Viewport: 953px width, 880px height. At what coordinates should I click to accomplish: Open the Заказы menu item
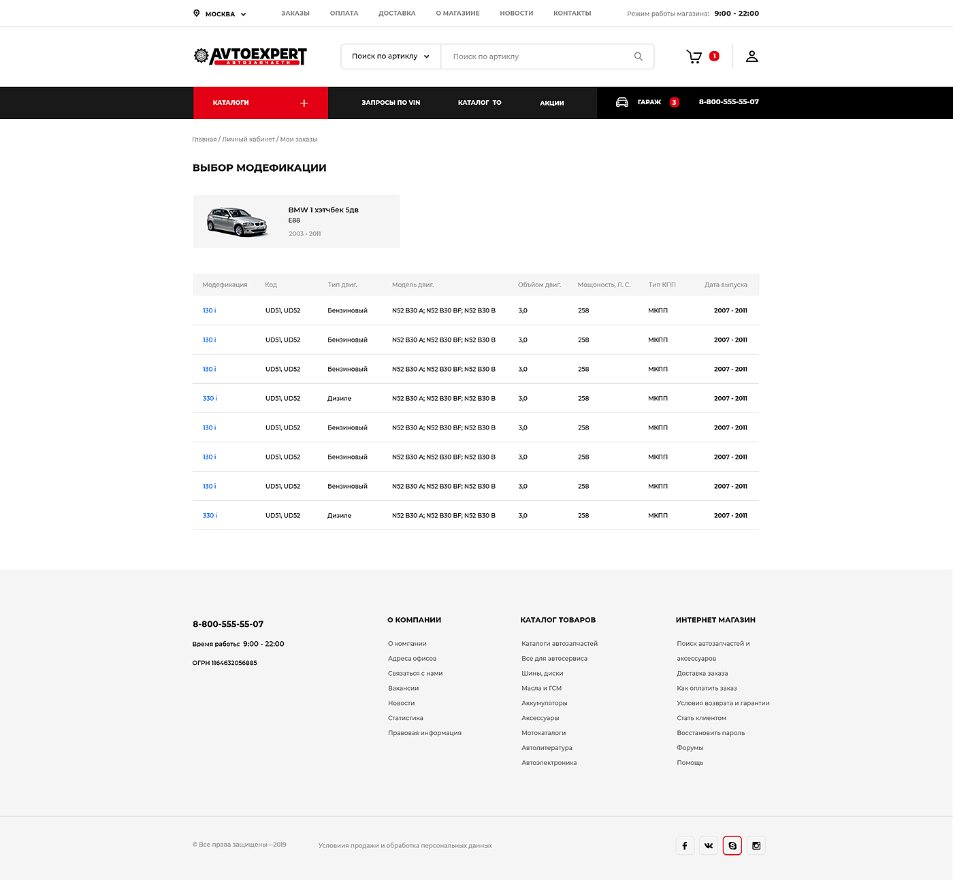point(295,13)
